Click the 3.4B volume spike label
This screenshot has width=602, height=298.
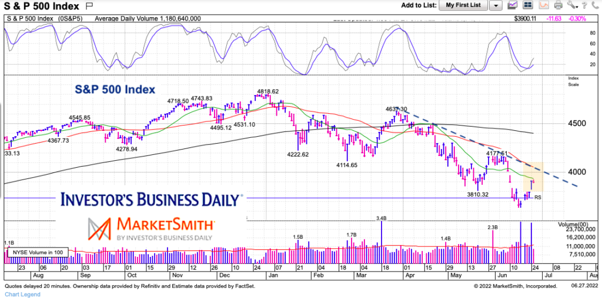click(x=381, y=218)
